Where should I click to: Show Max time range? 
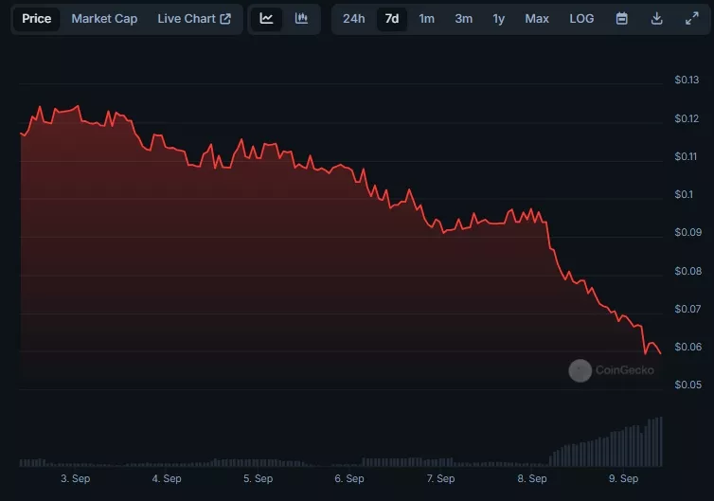(537, 19)
